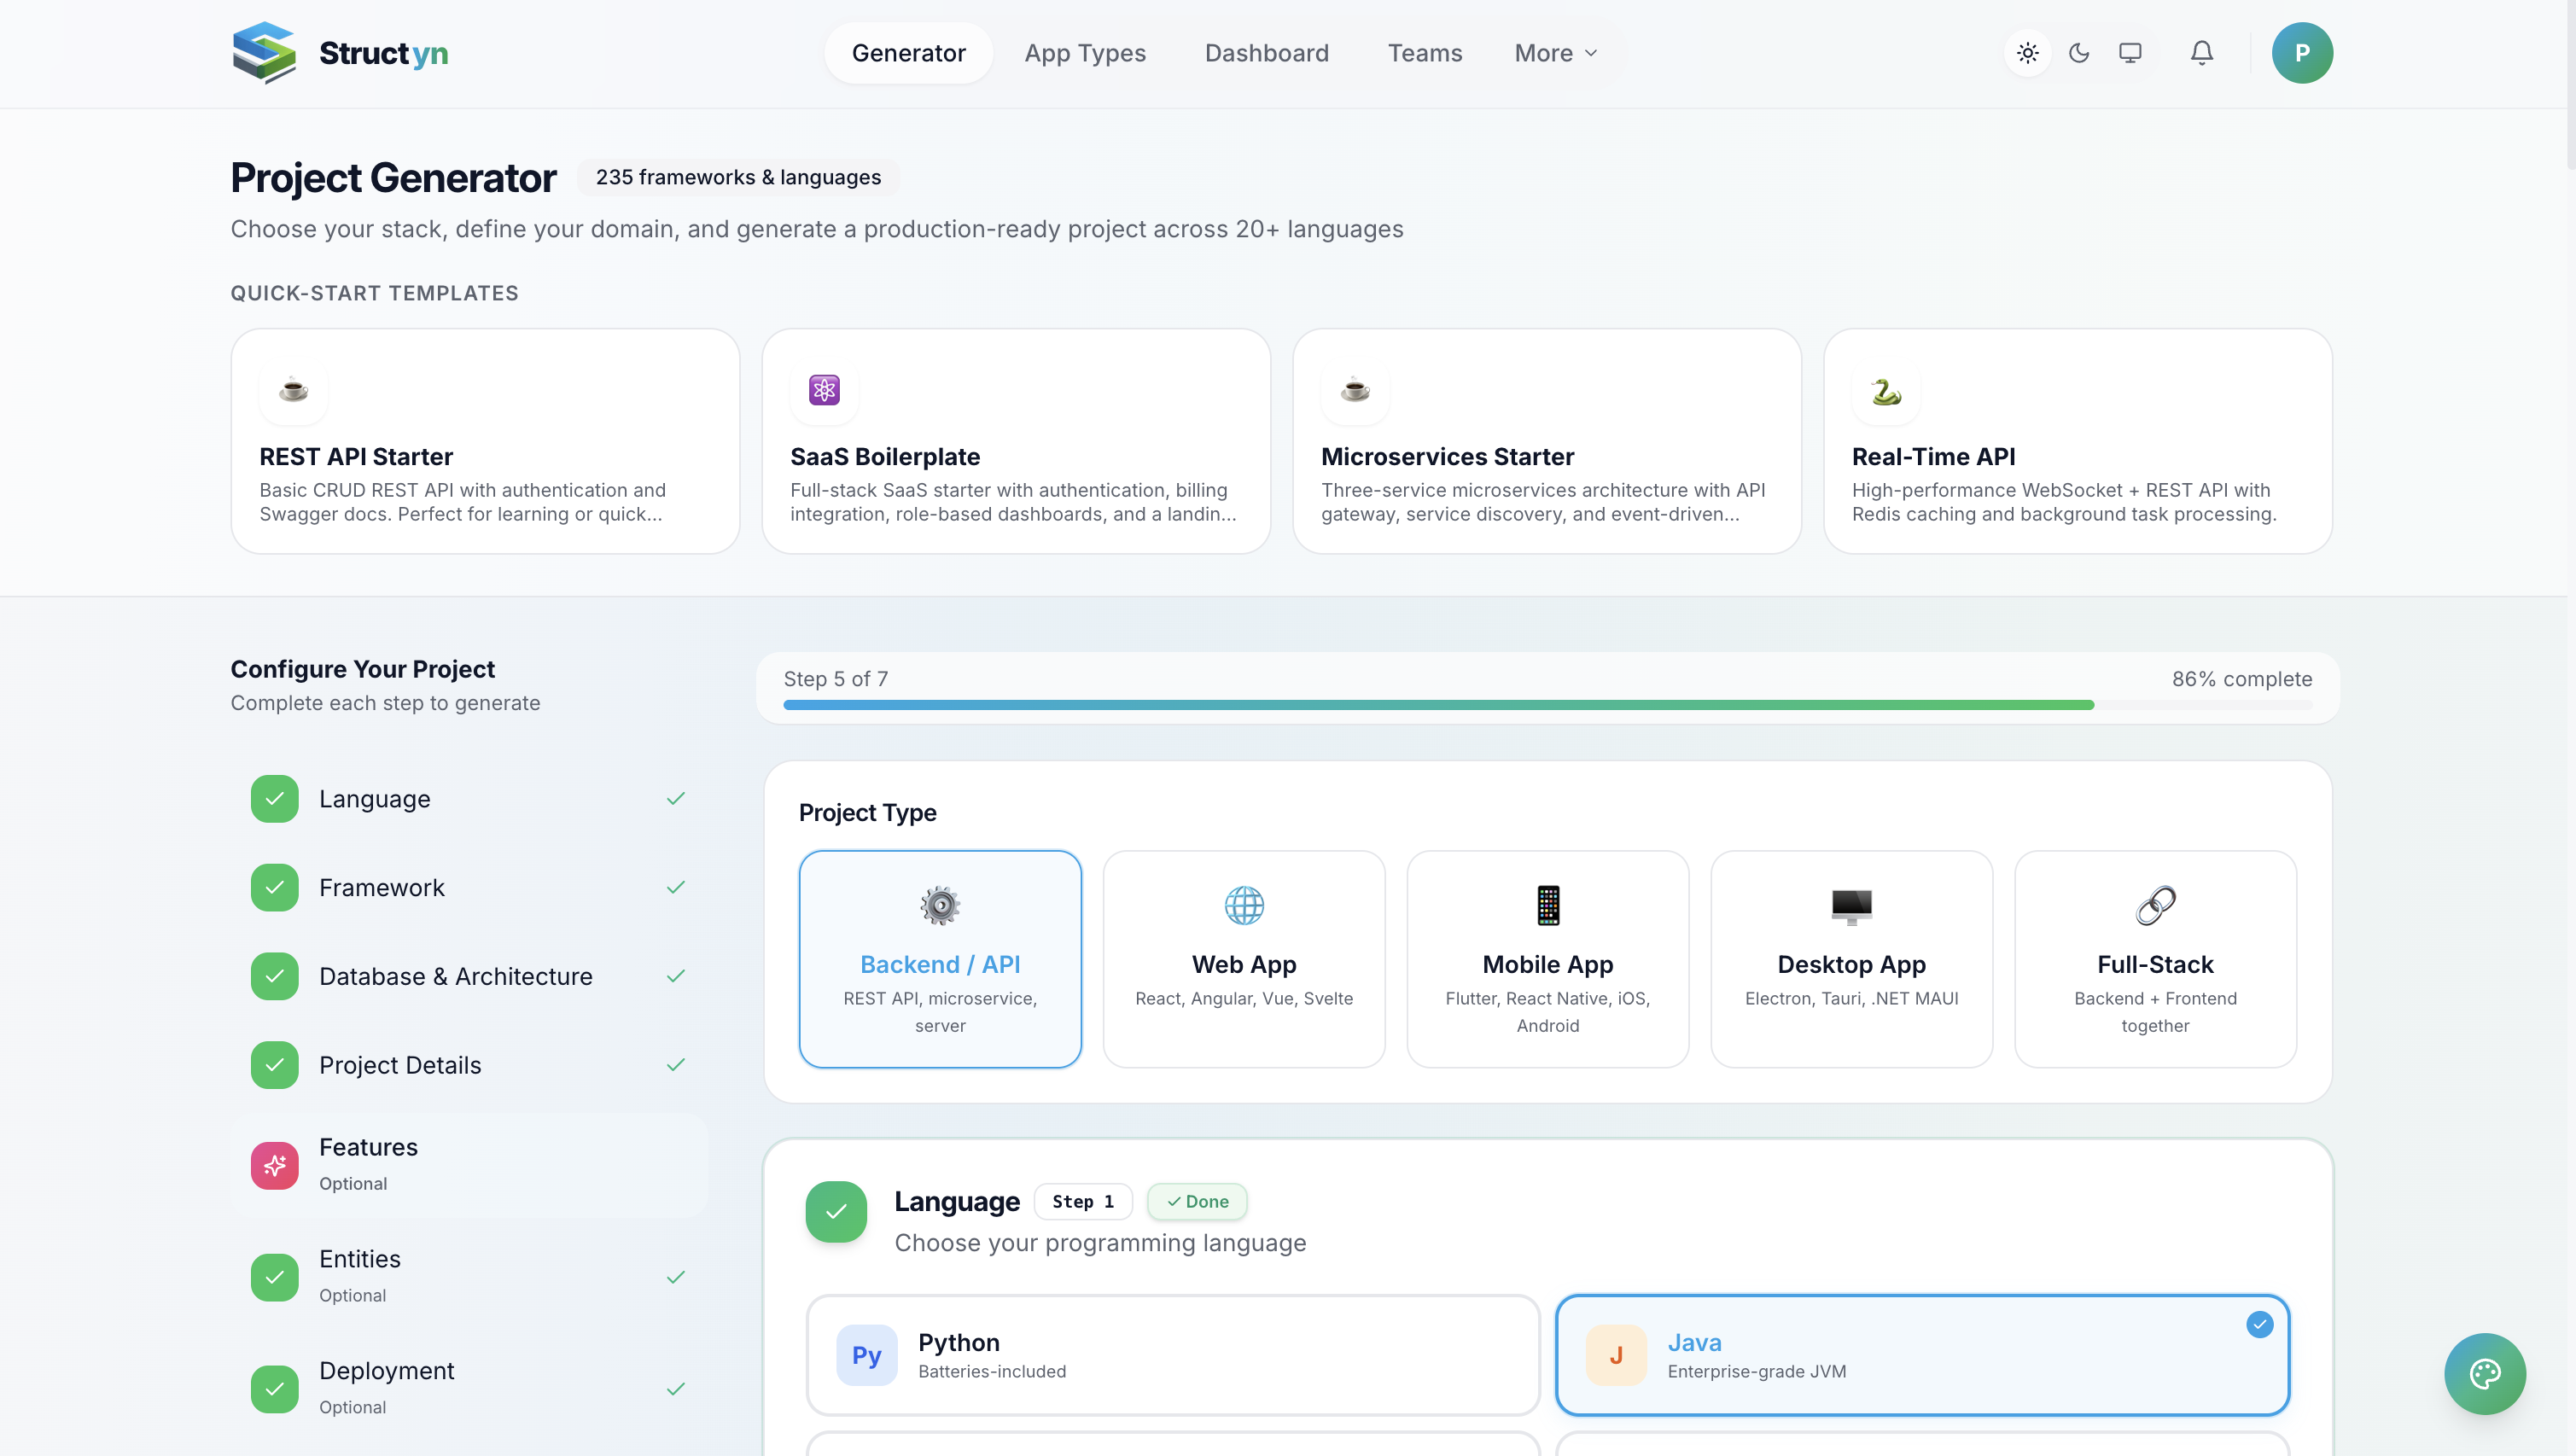Use the REST API Starter template
Screen dimensions: 2576x1456
[485, 441]
